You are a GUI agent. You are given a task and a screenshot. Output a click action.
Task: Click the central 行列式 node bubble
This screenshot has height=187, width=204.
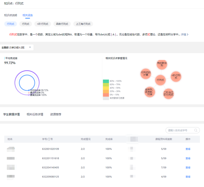click(160, 80)
